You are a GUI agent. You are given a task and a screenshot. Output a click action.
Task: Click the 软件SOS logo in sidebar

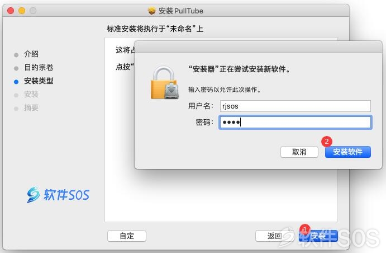pyautogui.click(x=58, y=195)
